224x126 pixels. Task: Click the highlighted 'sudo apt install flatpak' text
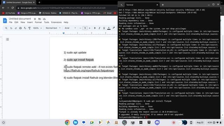[80, 60]
